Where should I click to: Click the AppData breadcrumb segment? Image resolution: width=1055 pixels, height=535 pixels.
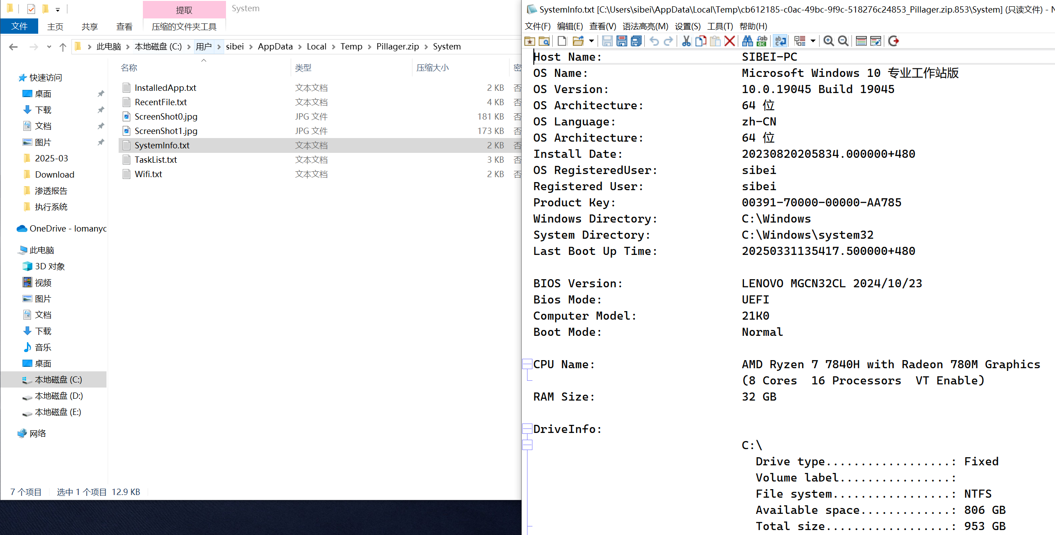(275, 46)
